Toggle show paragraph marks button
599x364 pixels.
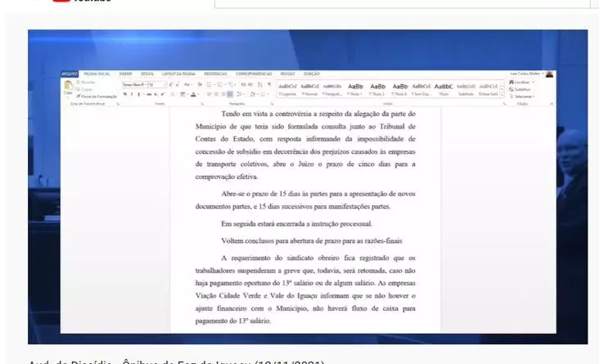point(268,84)
